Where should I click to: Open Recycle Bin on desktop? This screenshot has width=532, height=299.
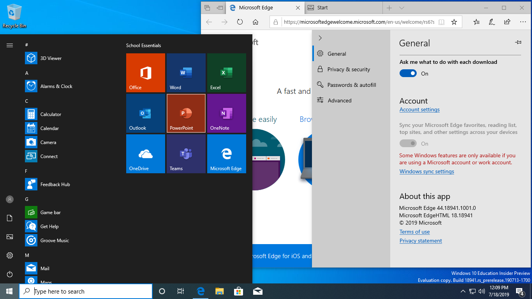click(14, 16)
